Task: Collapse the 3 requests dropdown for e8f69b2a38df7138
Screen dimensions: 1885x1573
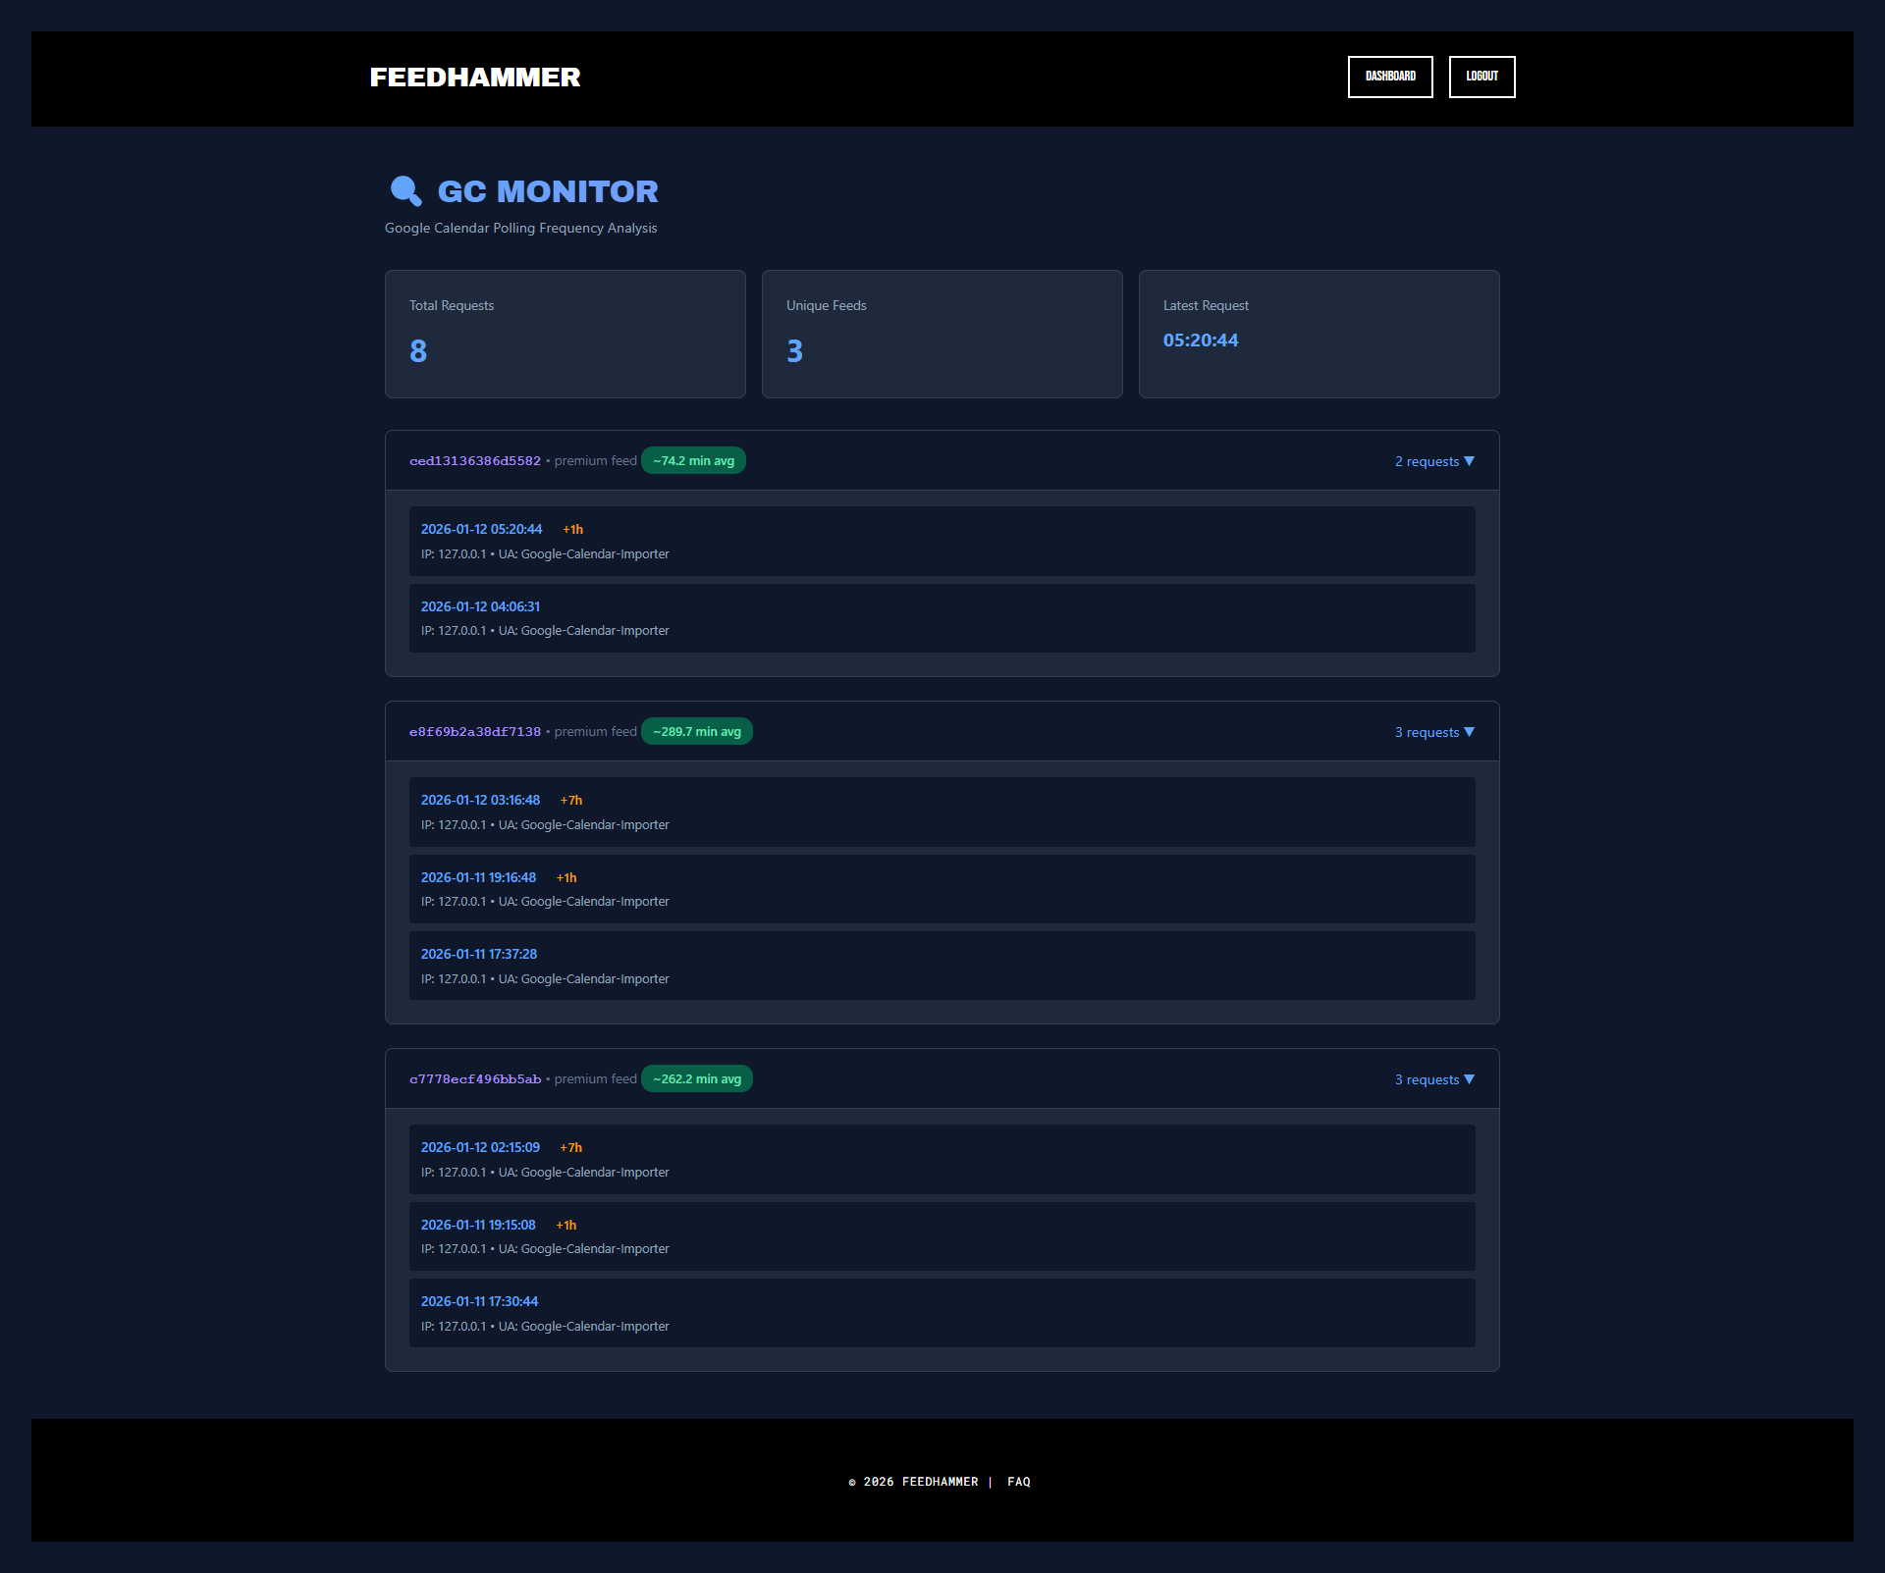Action: coord(1433,731)
